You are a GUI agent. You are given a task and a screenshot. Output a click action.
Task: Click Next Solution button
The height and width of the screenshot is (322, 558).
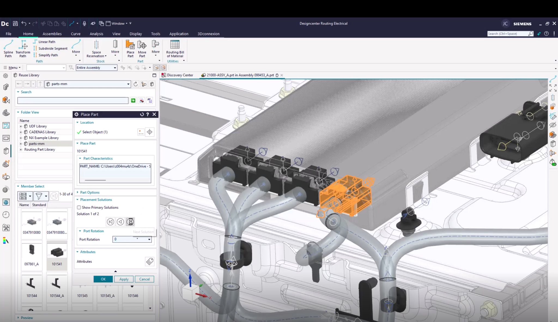131,222
